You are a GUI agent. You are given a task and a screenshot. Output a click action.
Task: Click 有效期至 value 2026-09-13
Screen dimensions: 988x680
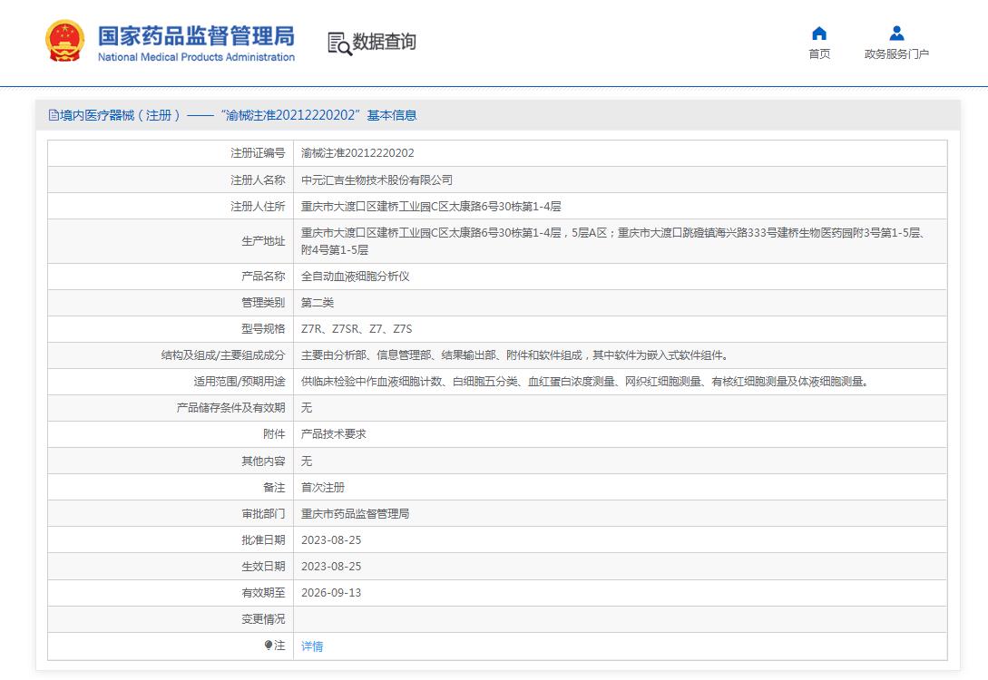click(331, 593)
